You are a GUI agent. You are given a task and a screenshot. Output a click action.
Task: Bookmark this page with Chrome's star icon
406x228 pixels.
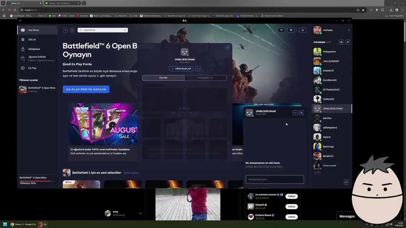pos(363,10)
